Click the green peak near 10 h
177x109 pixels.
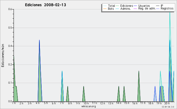coord(84,94)
